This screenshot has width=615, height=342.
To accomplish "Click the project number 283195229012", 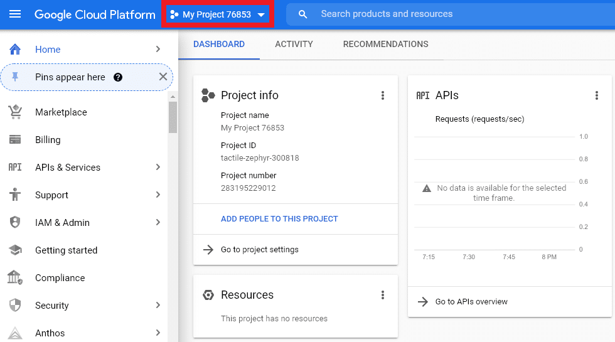I will [x=249, y=188].
